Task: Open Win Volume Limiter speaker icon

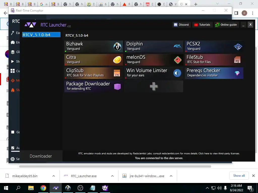Action: [177, 73]
